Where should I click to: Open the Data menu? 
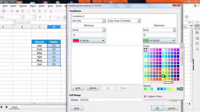tap(50, 6)
